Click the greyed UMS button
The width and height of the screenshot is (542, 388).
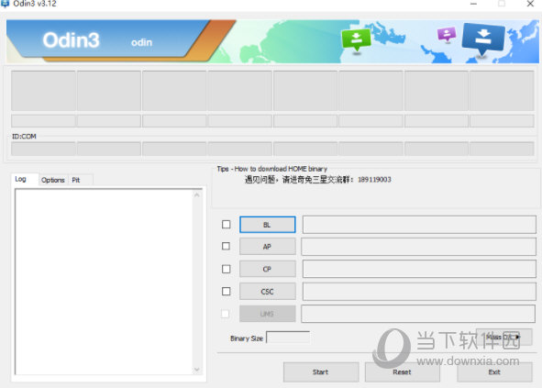(x=268, y=314)
